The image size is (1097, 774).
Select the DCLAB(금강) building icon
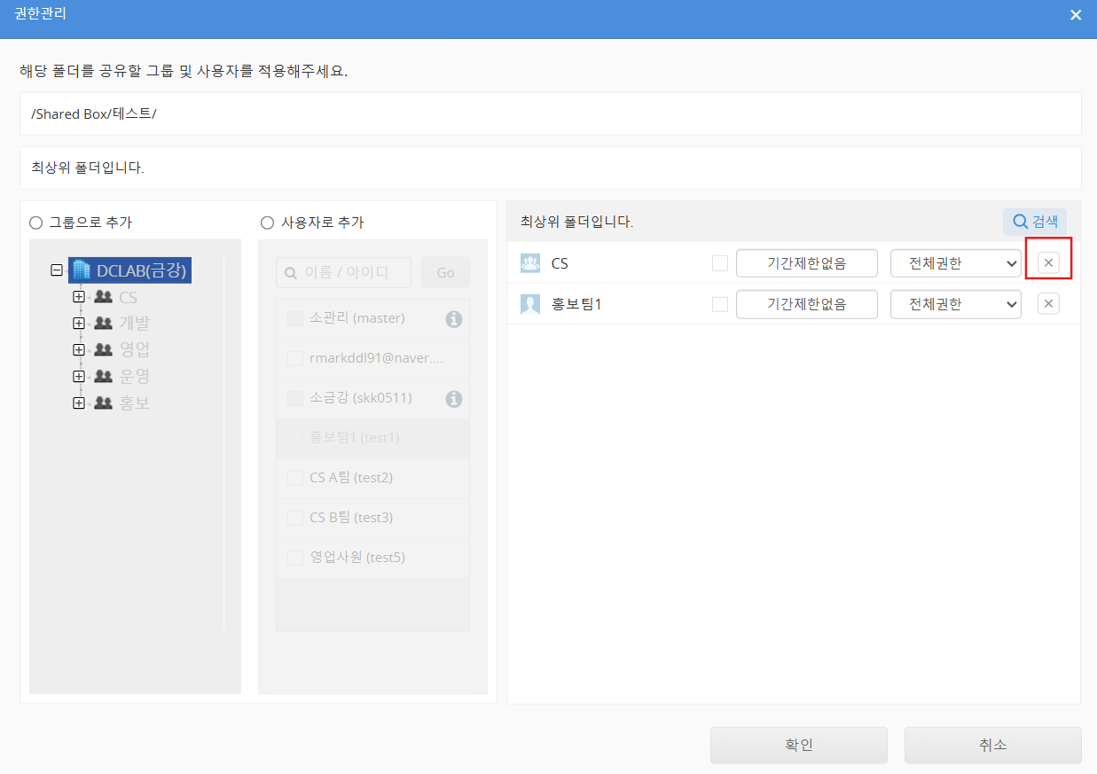point(82,270)
